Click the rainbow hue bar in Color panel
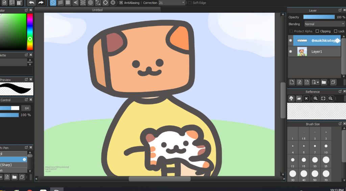346x191 pixels. [30, 32]
